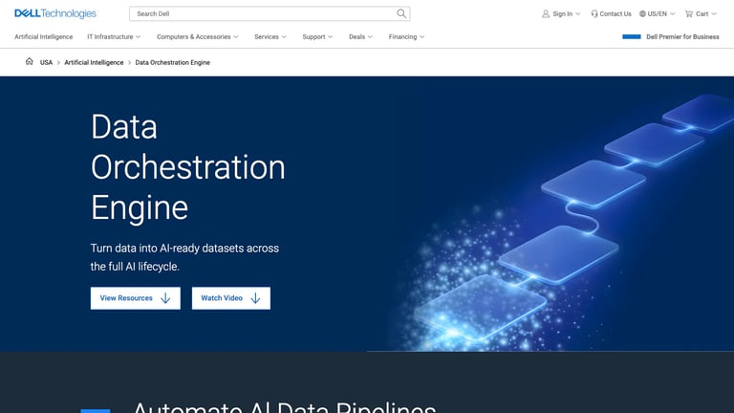Click the Sign In text
Image resolution: width=734 pixels, height=413 pixels.
tap(563, 14)
